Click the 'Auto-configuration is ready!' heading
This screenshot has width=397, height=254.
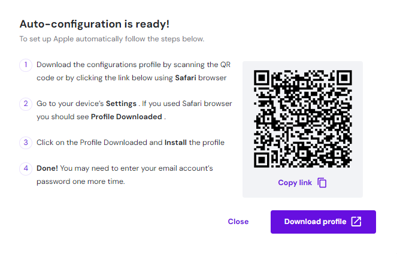94,24
